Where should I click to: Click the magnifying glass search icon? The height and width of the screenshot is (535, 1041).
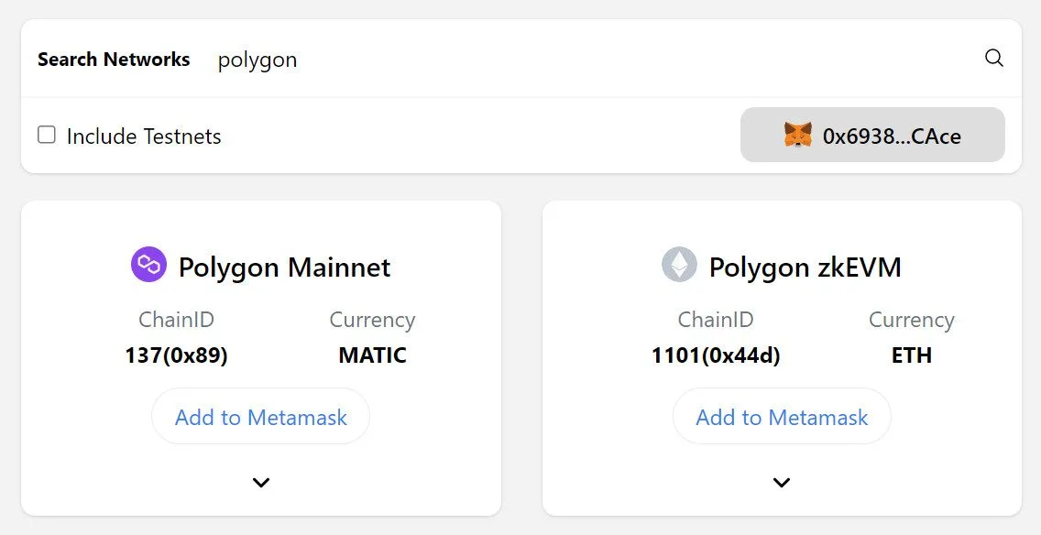click(993, 59)
